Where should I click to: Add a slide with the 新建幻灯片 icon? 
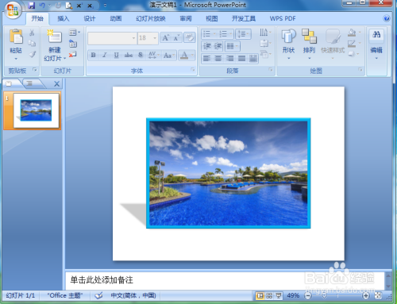pyautogui.click(x=55, y=37)
